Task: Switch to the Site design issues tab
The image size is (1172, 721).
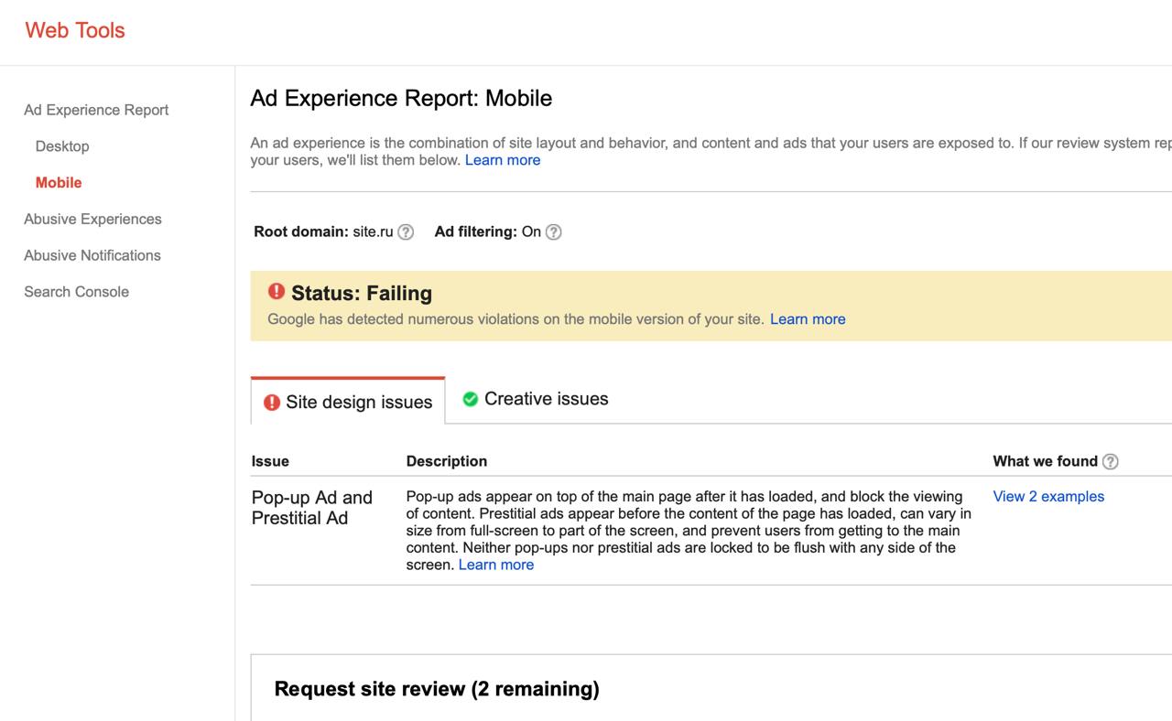Action: click(x=348, y=403)
